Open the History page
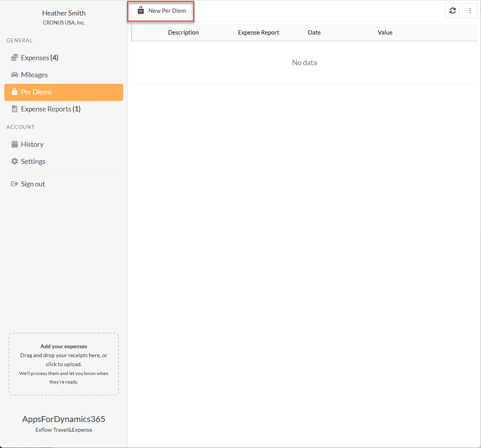Image resolution: width=481 pixels, height=448 pixels. pyautogui.click(x=32, y=144)
